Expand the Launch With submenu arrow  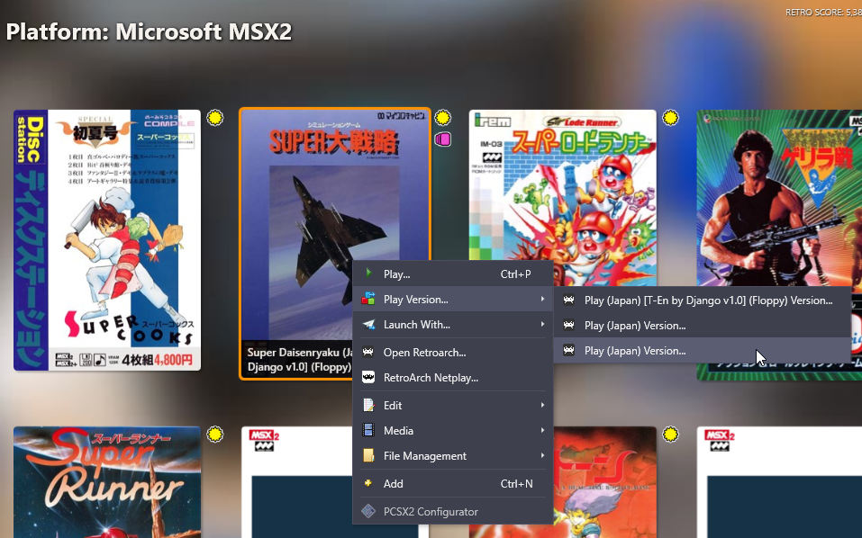tap(542, 324)
